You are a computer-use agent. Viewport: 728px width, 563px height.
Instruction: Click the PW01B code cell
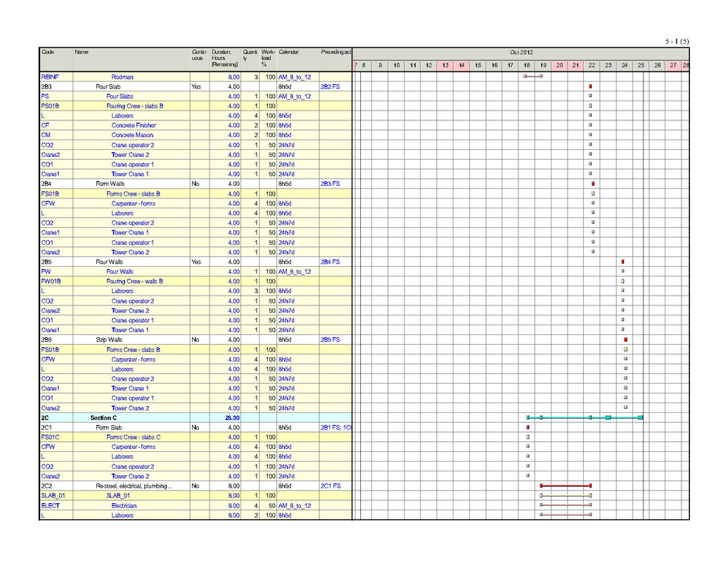click(56, 281)
